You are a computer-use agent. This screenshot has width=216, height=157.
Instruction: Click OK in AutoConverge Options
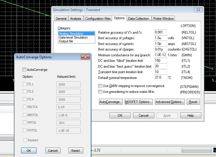coord(29,151)
